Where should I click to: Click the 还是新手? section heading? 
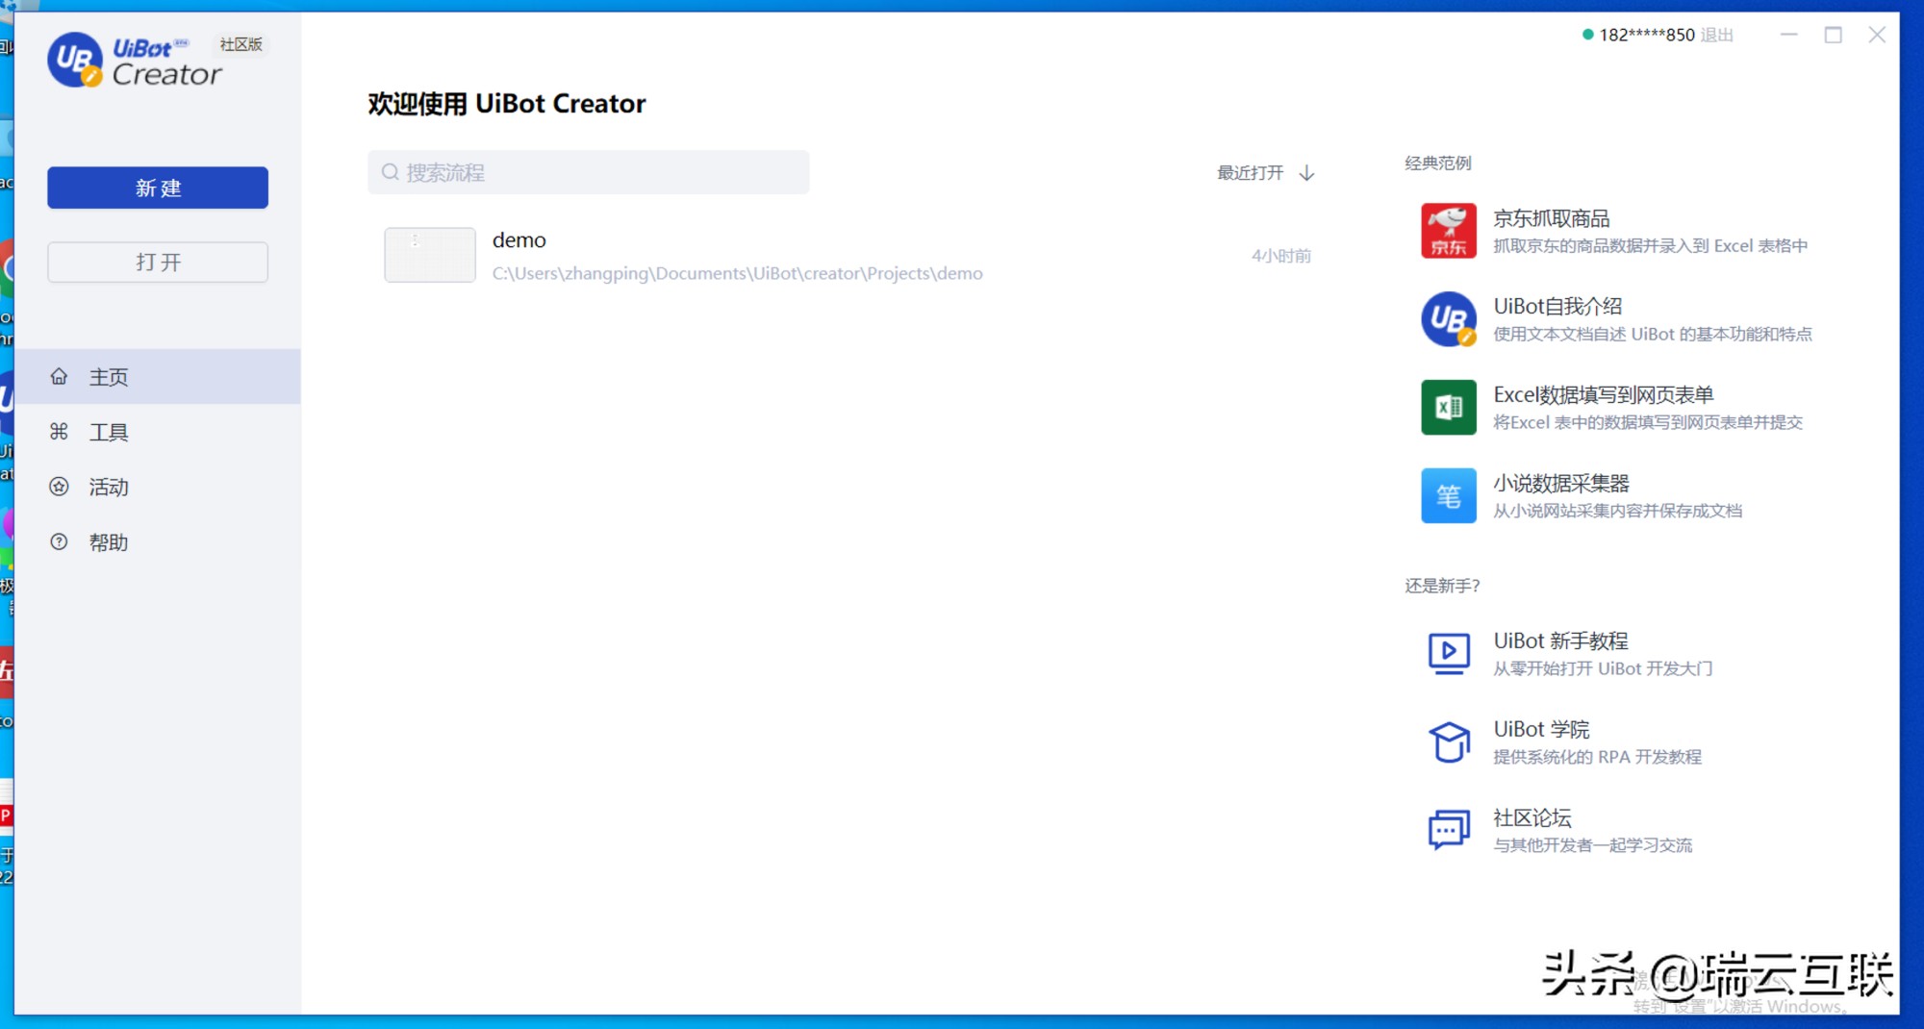pos(1442,586)
